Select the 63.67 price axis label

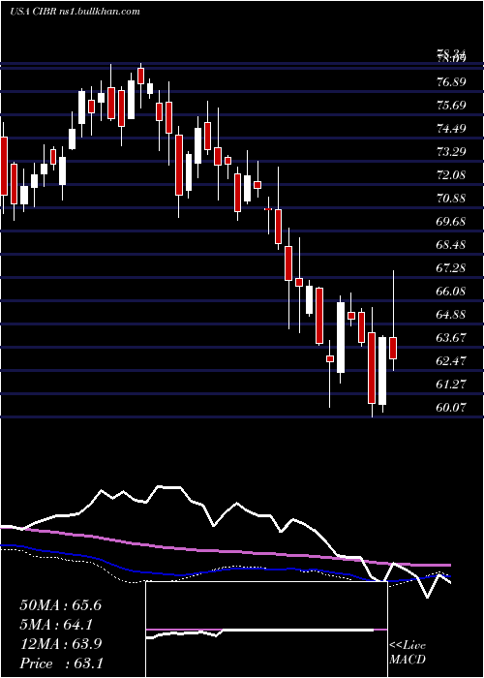pyautogui.click(x=451, y=338)
